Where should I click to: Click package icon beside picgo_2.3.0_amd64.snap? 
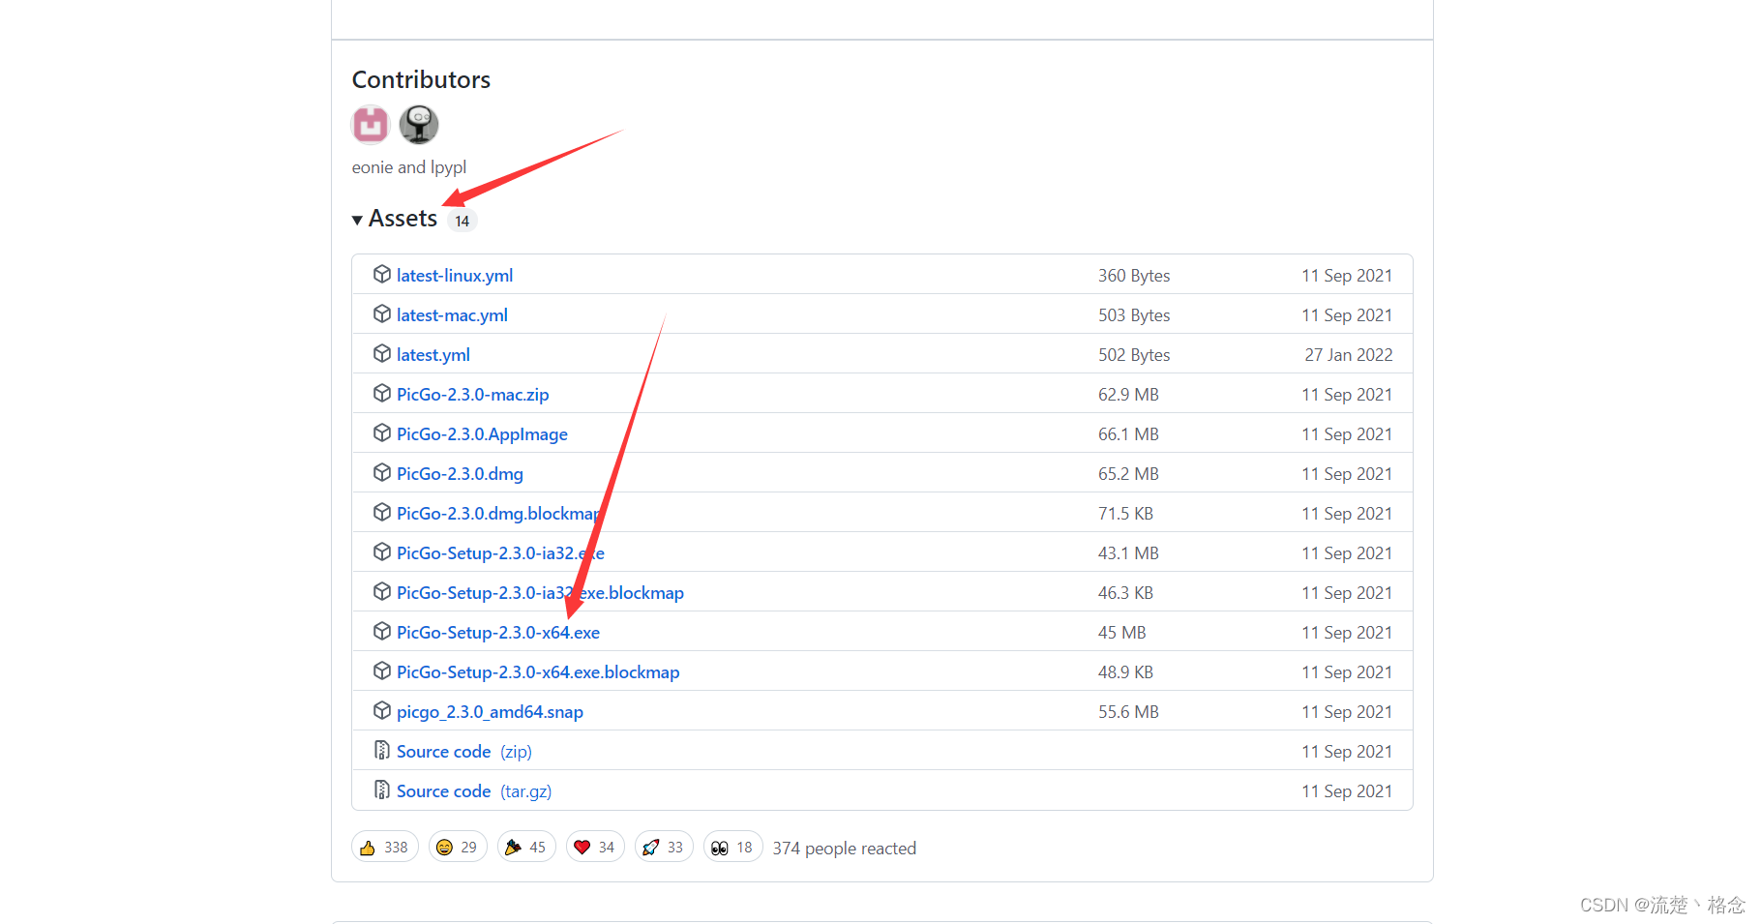pyautogui.click(x=382, y=711)
